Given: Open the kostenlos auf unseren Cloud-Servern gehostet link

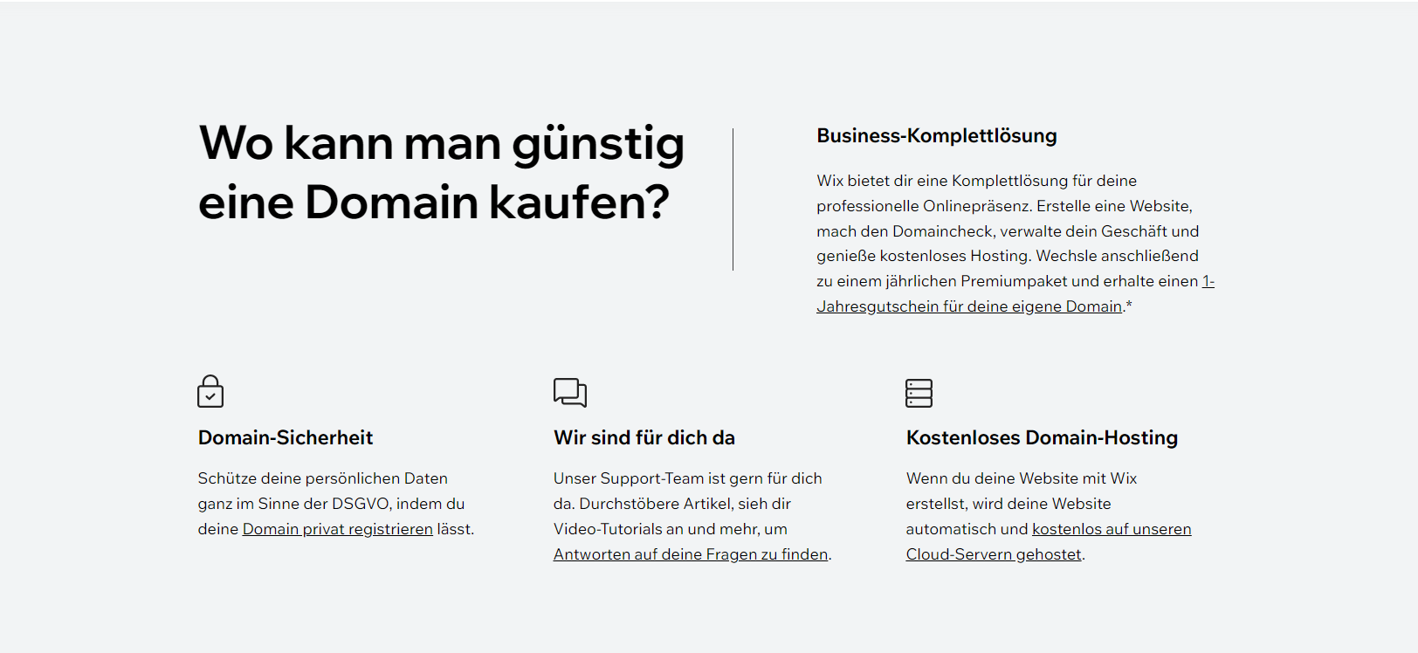Looking at the screenshot, I should point(1049,542).
